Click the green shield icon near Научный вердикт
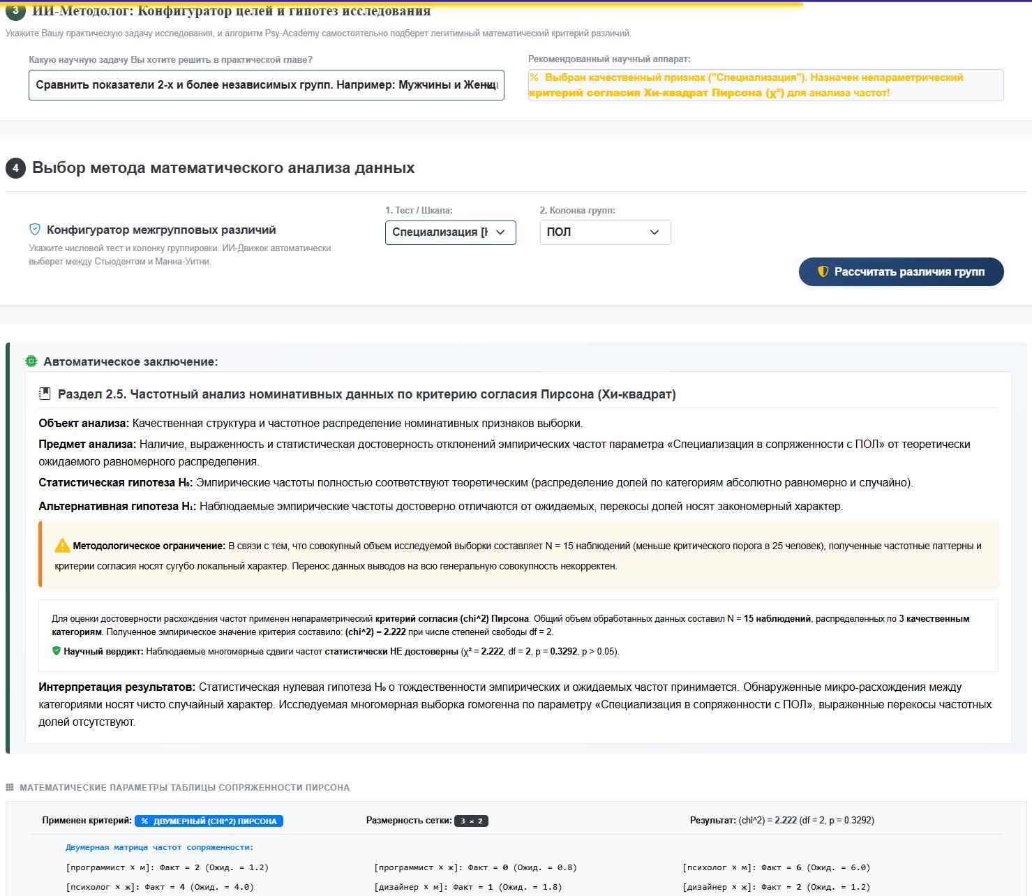1032x896 pixels. pyautogui.click(x=57, y=651)
